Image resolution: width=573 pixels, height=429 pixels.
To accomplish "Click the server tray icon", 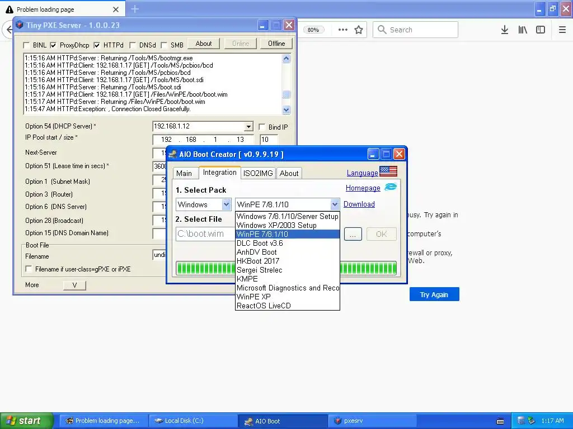I will pos(521,421).
